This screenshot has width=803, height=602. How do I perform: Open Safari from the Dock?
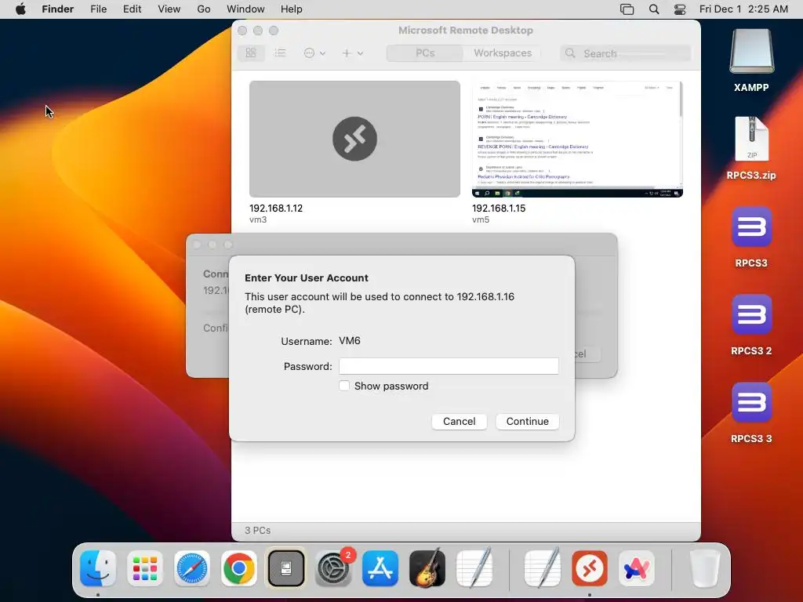pyautogui.click(x=192, y=568)
